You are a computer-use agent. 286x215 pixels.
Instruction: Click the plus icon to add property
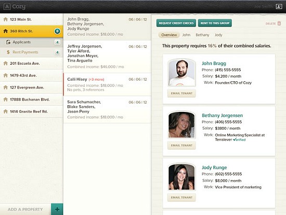coord(57,209)
